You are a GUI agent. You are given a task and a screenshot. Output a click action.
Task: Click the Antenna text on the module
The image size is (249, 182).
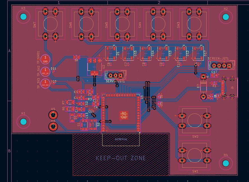[121, 139]
